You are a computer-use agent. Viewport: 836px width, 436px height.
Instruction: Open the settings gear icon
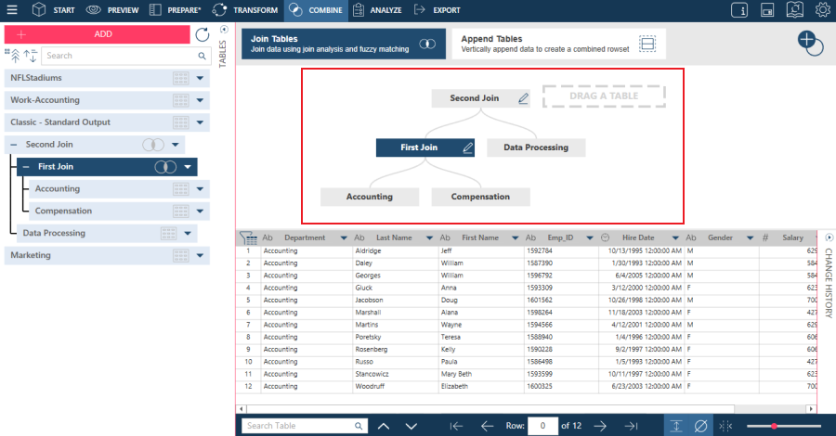point(823,9)
